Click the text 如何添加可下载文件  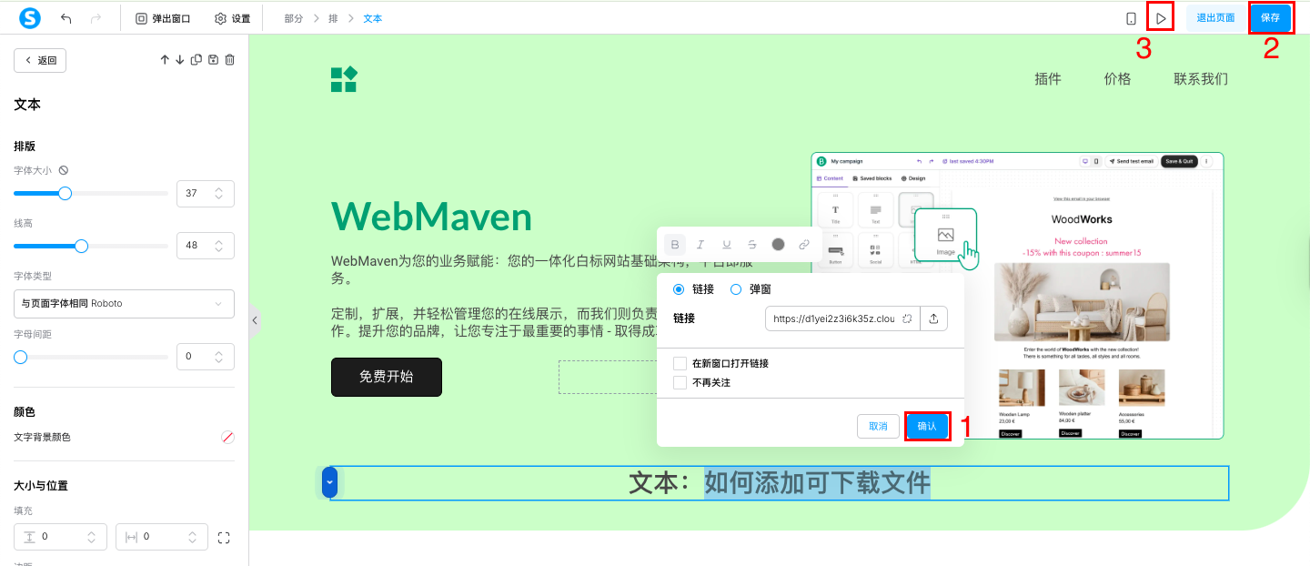817,482
